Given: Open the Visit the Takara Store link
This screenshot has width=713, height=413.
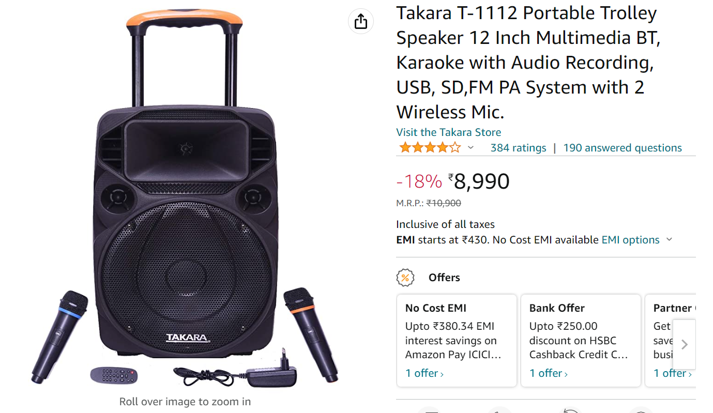Looking at the screenshot, I should point(448,132).
